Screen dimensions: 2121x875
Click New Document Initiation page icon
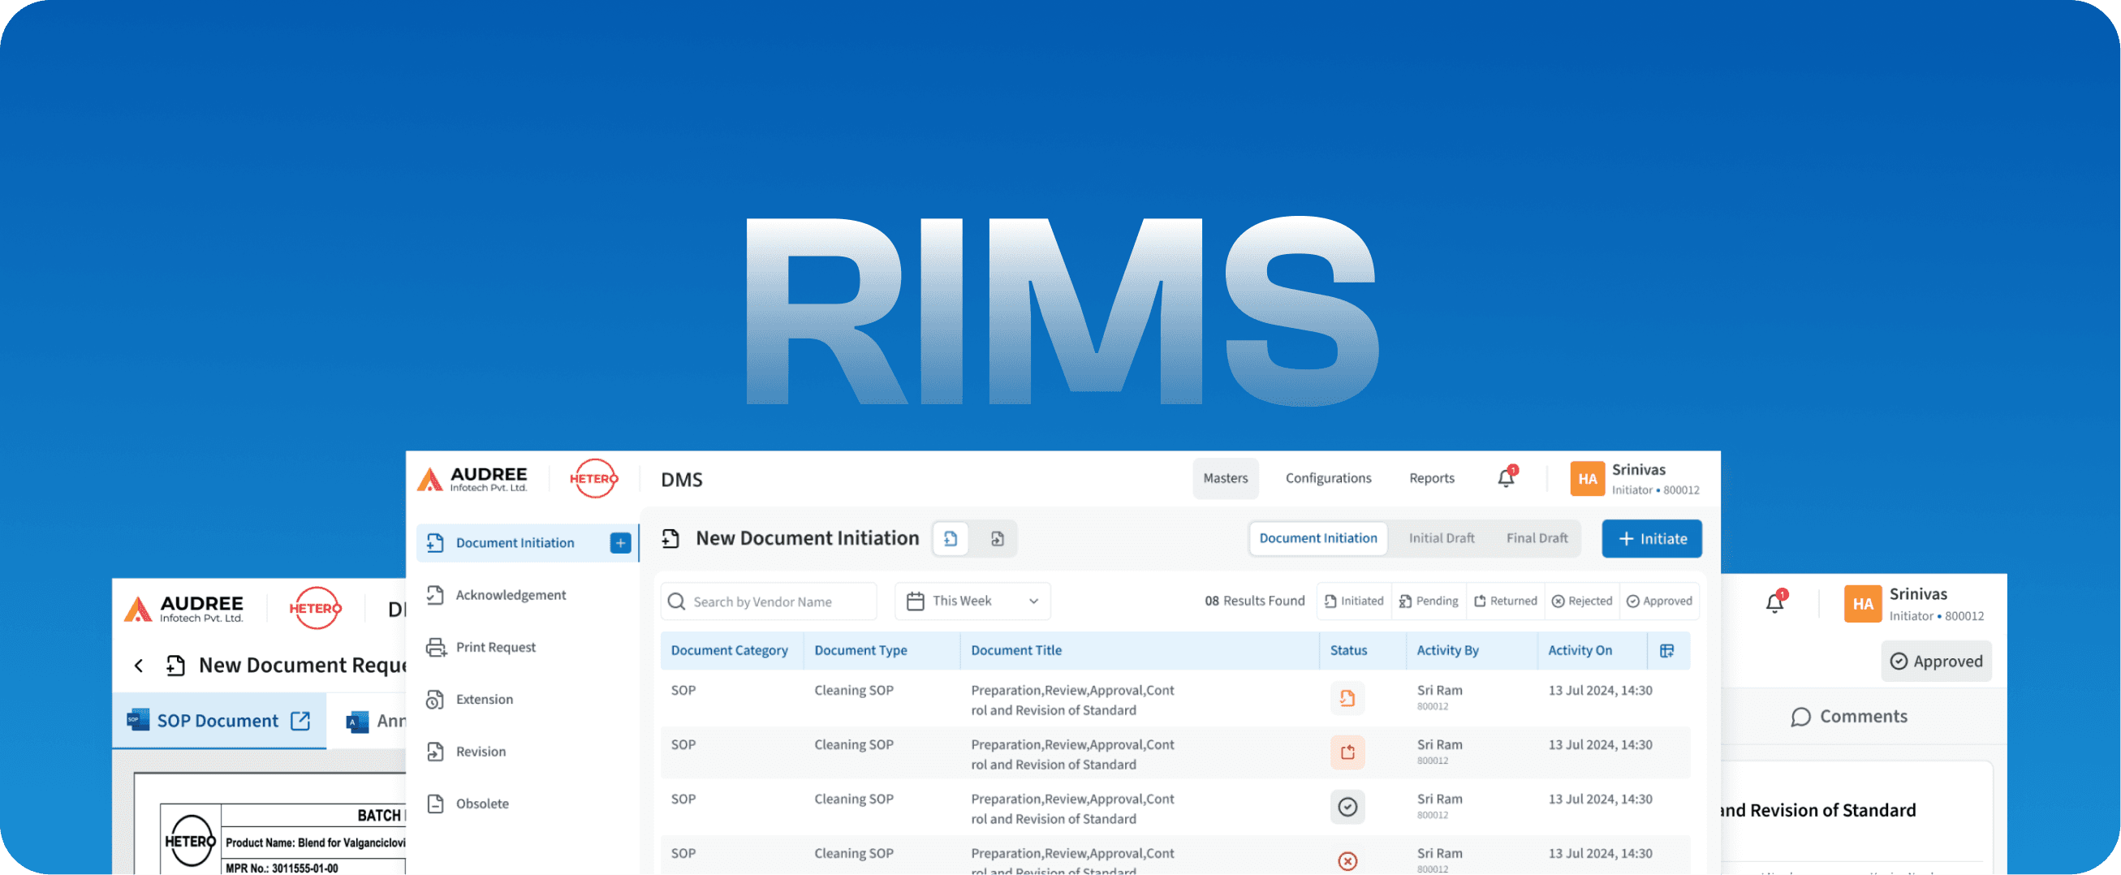coord(670,539)
